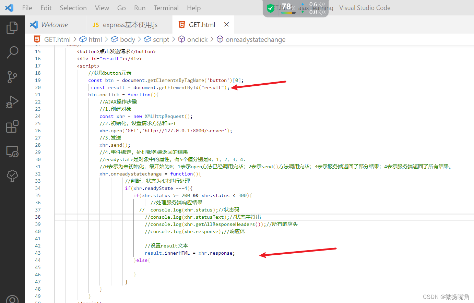
Task: Click the onreadystatechange symbol icon in breadcrumb
Action: pos(220,39)
